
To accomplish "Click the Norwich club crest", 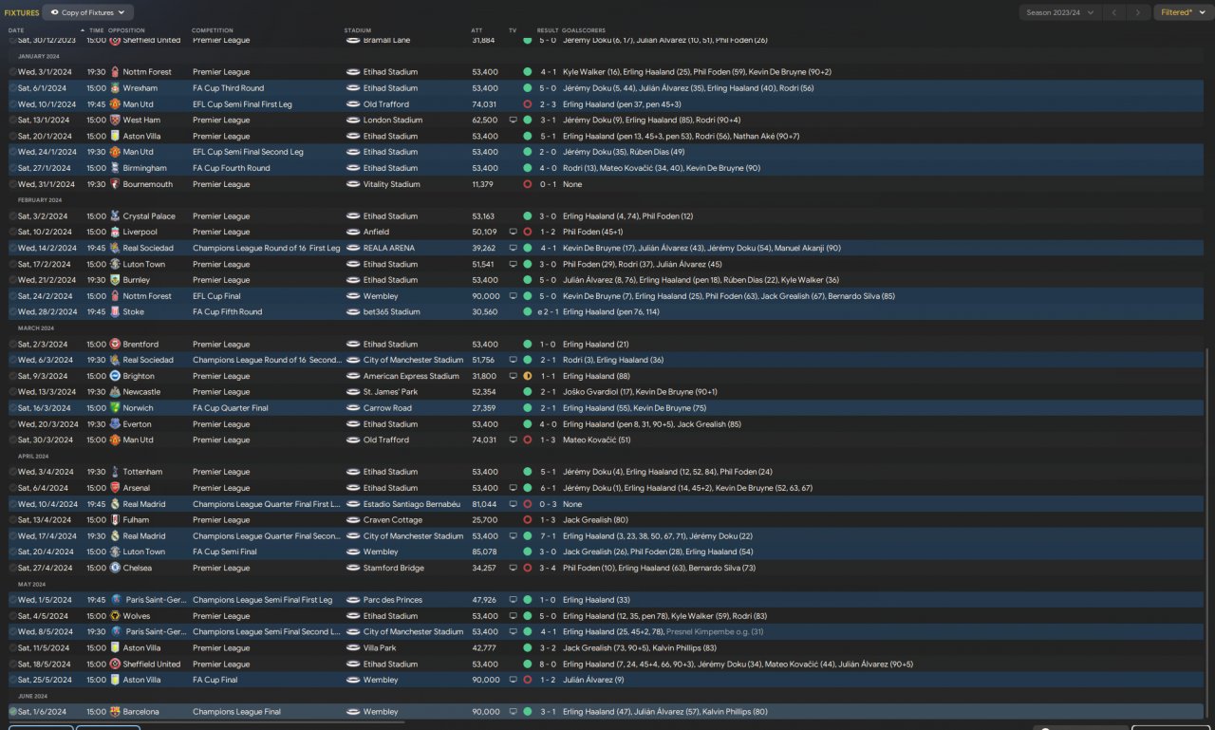I will (x=115, y=408).
